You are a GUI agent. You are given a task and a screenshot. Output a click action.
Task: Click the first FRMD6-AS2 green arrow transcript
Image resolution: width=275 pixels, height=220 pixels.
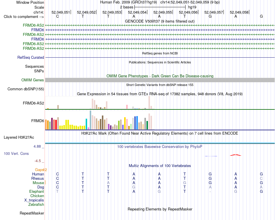pos(160,25)
